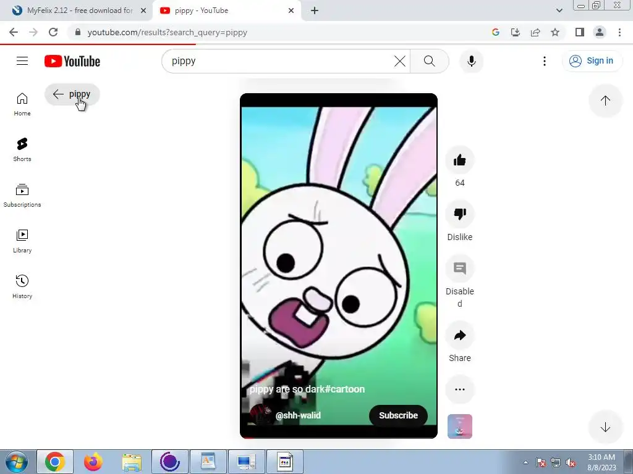Image resolution: width=633 pixels, height=474 pixels.
Task: Clear the search query with X
Action: click(x=400, y=61)
